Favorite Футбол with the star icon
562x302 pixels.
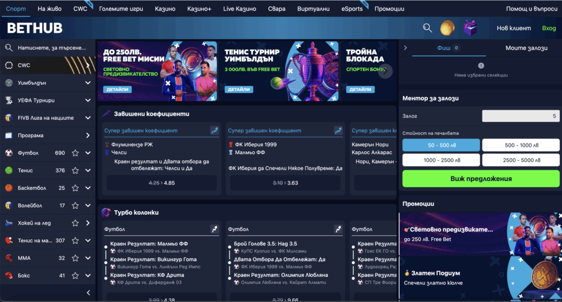75,153
